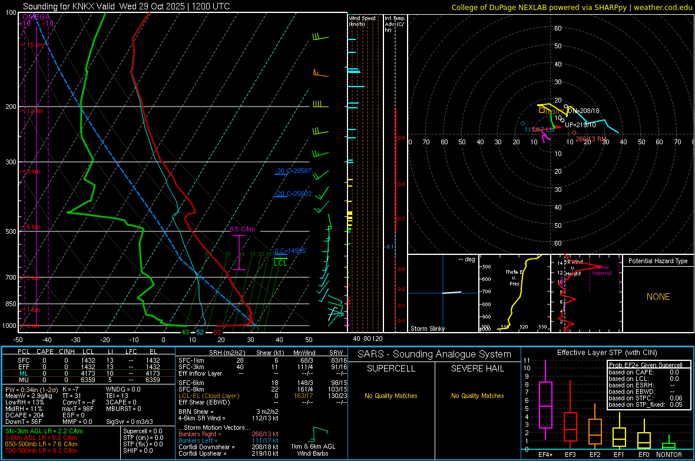
Task: Click the 'Inf. Temp. Adv.' panel header
Action: click(x=395, y=24)
